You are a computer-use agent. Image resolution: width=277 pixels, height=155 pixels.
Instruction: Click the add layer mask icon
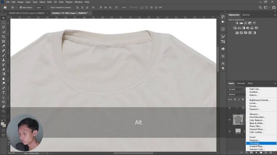pyautogui.click(x=251, y=152)
